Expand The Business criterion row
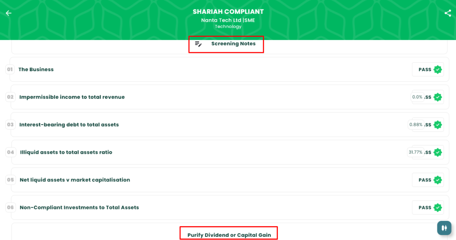The height and width of the screenshot is (240, 456). pyautogui.click(x=36, y=69)
